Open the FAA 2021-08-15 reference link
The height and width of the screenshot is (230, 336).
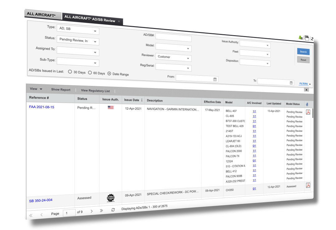point(41,107)
